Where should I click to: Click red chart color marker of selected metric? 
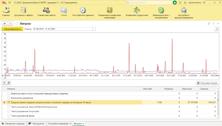point(4,102)
